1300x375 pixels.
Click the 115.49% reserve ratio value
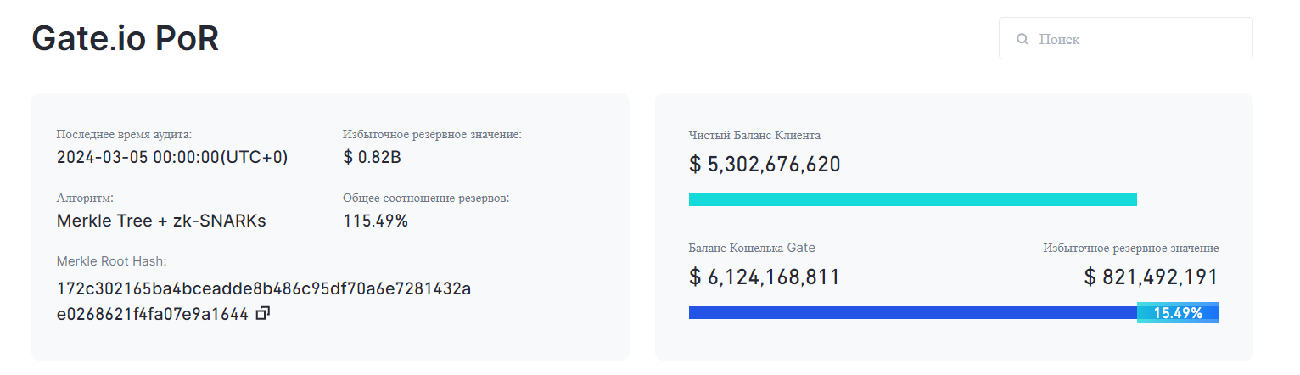point(376,221)
